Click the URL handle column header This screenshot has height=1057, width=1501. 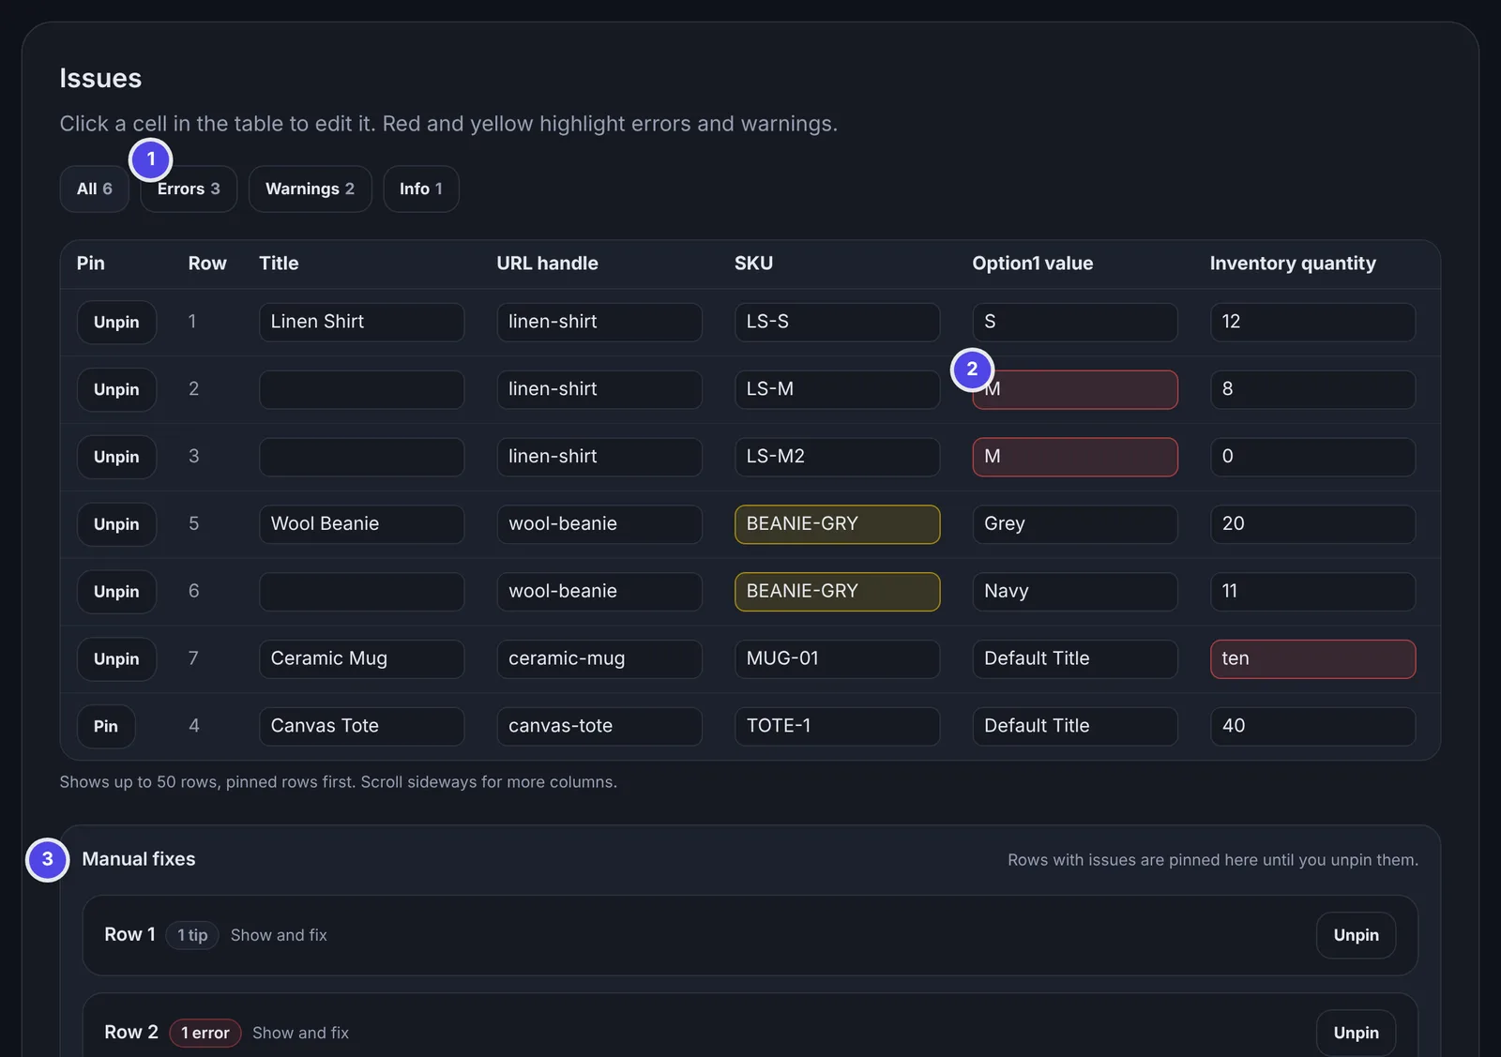pyautogui.click(x=547, y=264)
